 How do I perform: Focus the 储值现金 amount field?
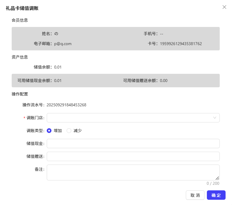click(x=133, y=143)
